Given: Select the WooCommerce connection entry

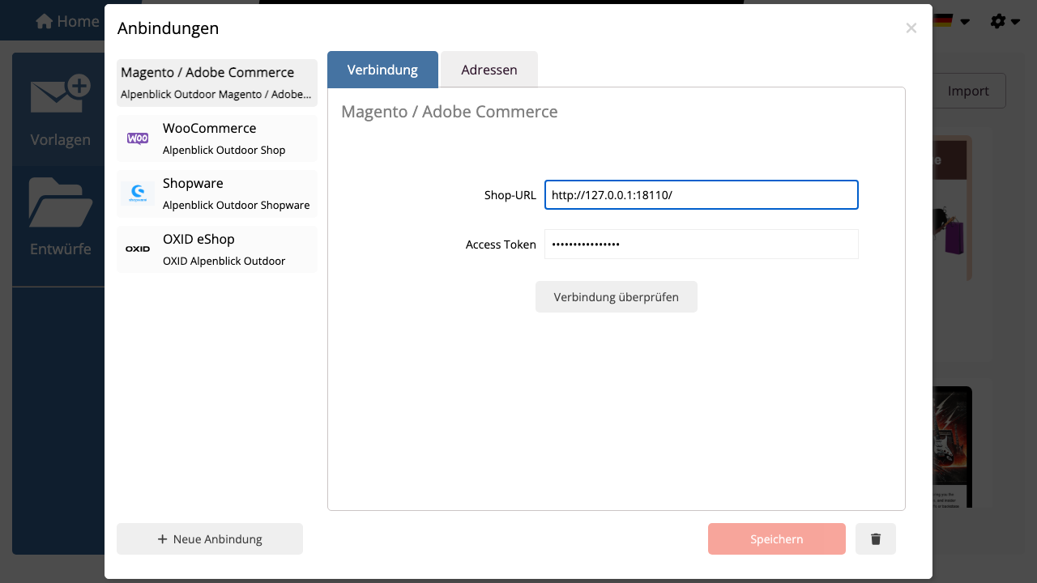Looking at the screenshot, I should click(x=217, y=138).
